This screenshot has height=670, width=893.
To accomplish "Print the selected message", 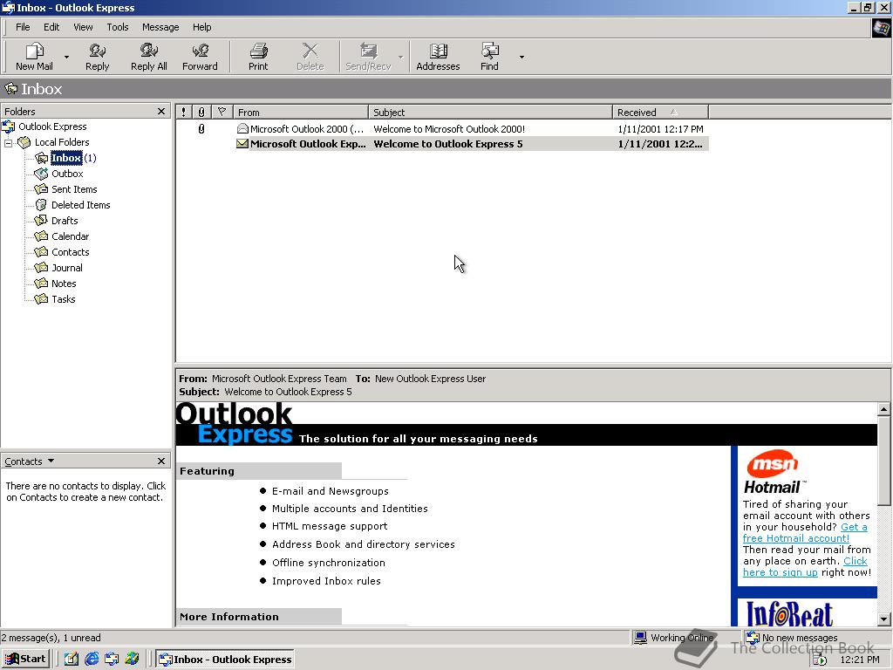I will [258, 57].
